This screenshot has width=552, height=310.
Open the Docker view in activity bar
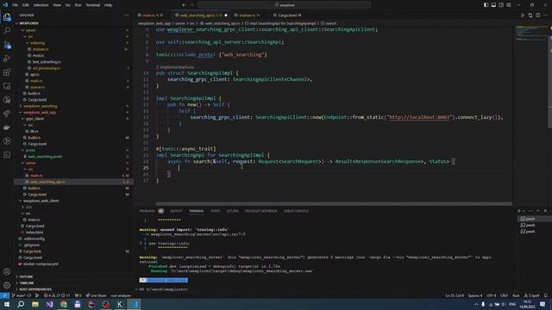tap(7, 127)
